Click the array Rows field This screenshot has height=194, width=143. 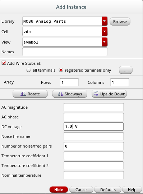click(69, 82)
